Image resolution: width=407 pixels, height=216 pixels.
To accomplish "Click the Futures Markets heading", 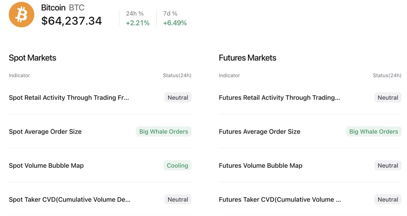I will pyautogui.click(x=248, y=58).
